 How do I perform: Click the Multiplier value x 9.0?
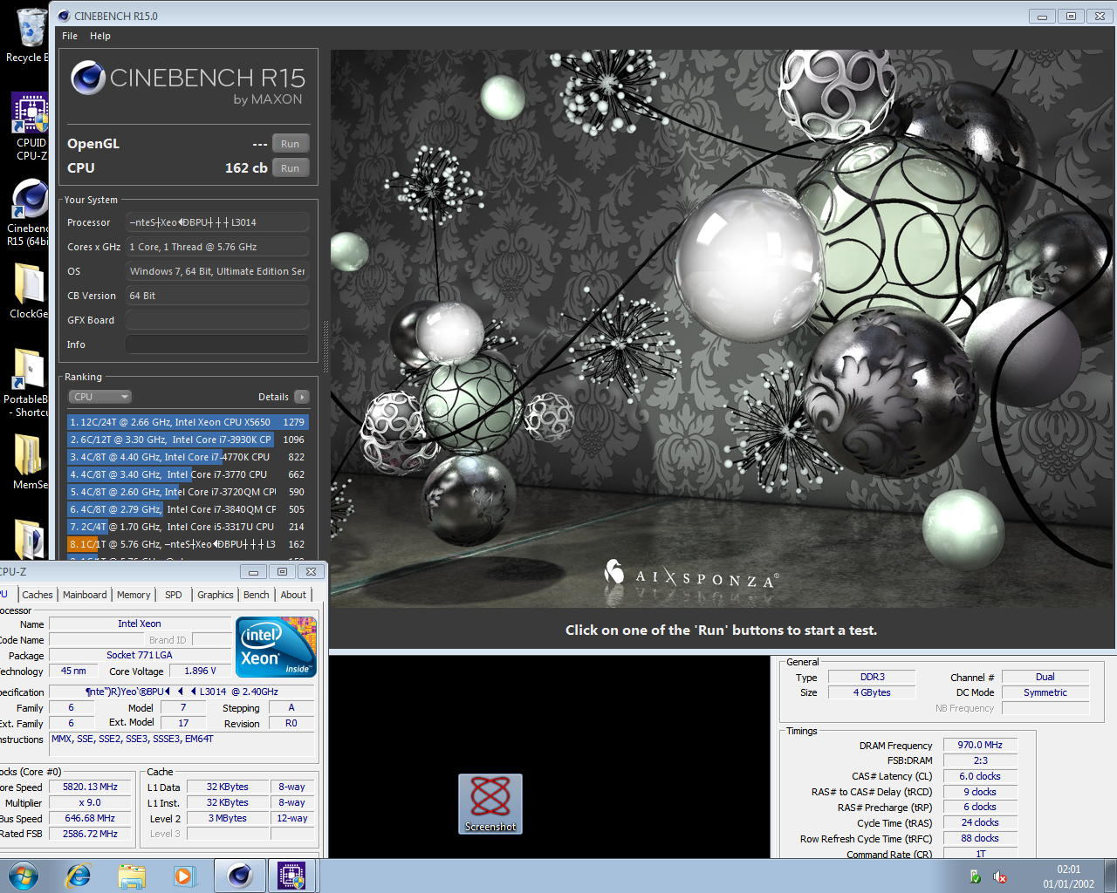[x=90, y=802]
